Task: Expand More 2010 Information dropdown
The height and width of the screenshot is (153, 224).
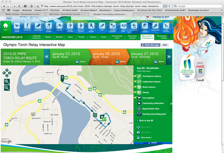Action: point(147,37)
